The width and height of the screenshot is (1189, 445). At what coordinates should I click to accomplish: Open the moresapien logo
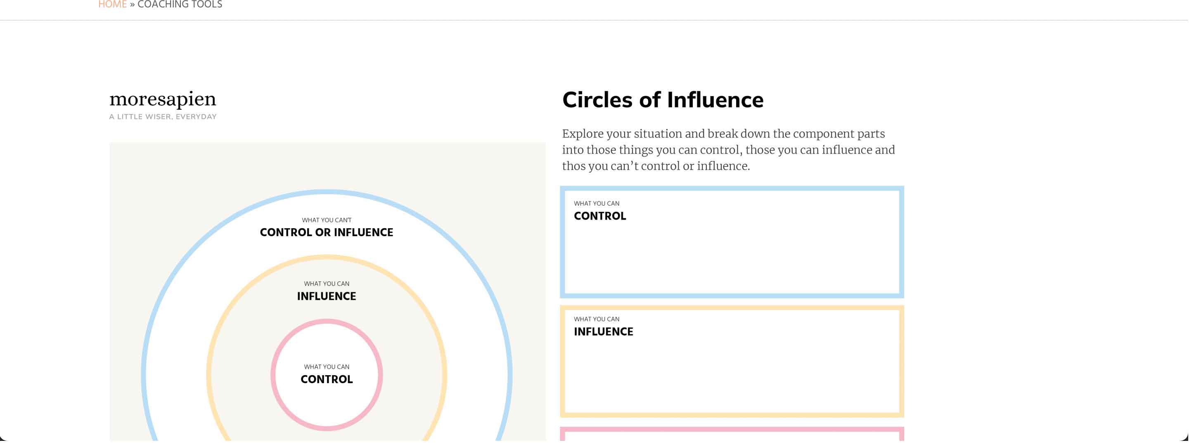(163, 99)
